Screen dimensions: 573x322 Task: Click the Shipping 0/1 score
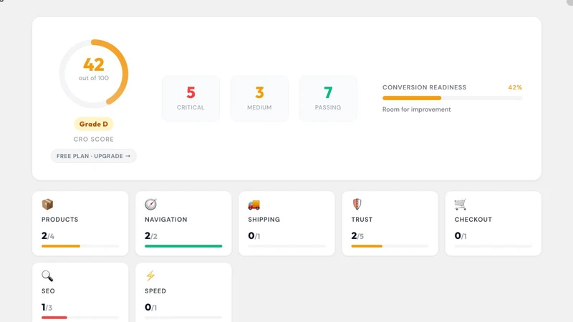click(x=254, y=236)
